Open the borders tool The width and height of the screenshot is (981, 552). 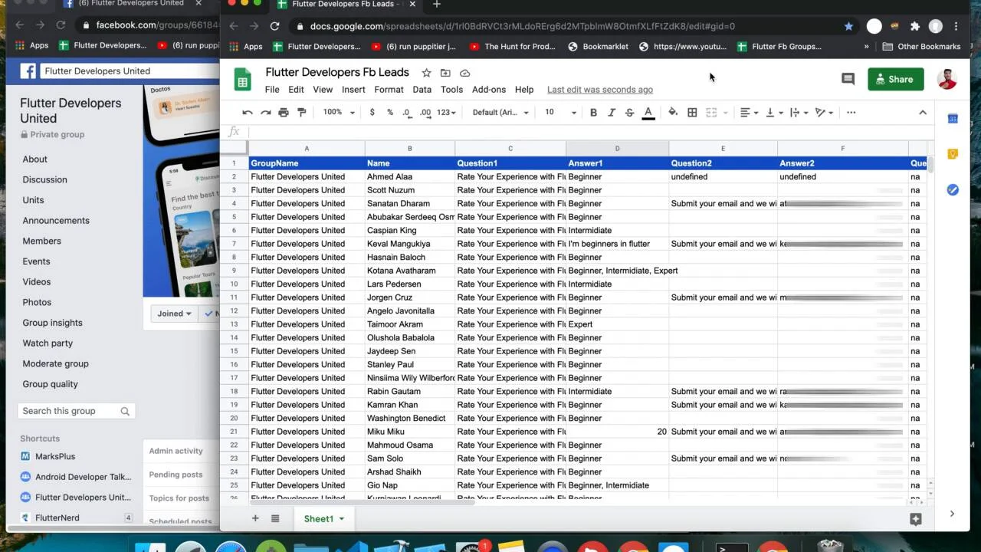[692, 113]
